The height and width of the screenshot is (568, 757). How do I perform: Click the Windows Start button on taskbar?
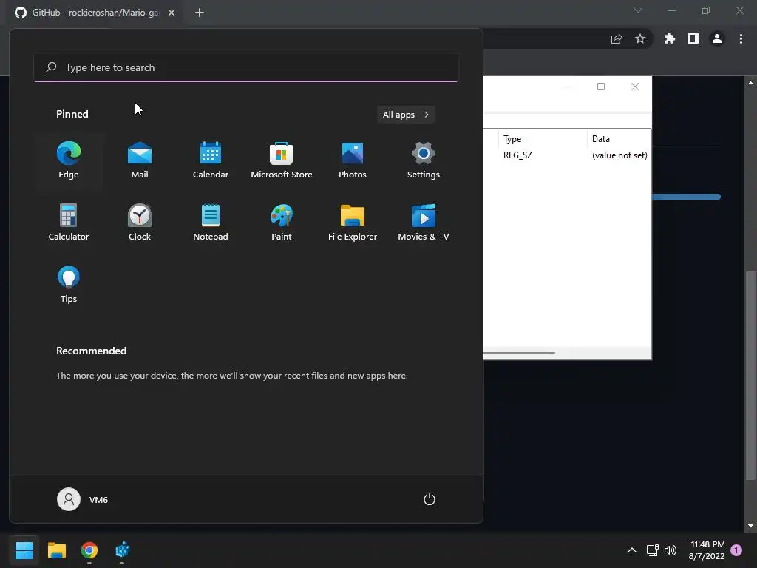tap(24, 550)
